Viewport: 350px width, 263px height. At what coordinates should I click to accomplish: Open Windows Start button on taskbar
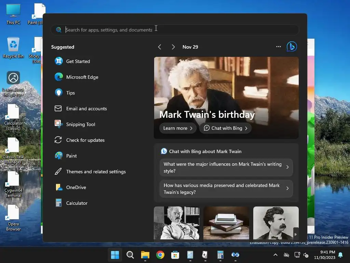[x=115, y=255]
